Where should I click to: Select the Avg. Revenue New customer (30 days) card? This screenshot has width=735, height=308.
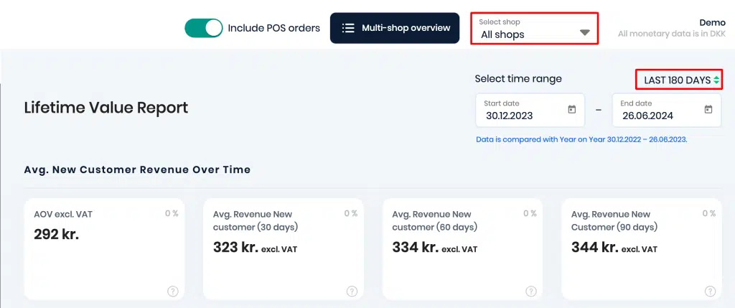(x=283, y=249)
